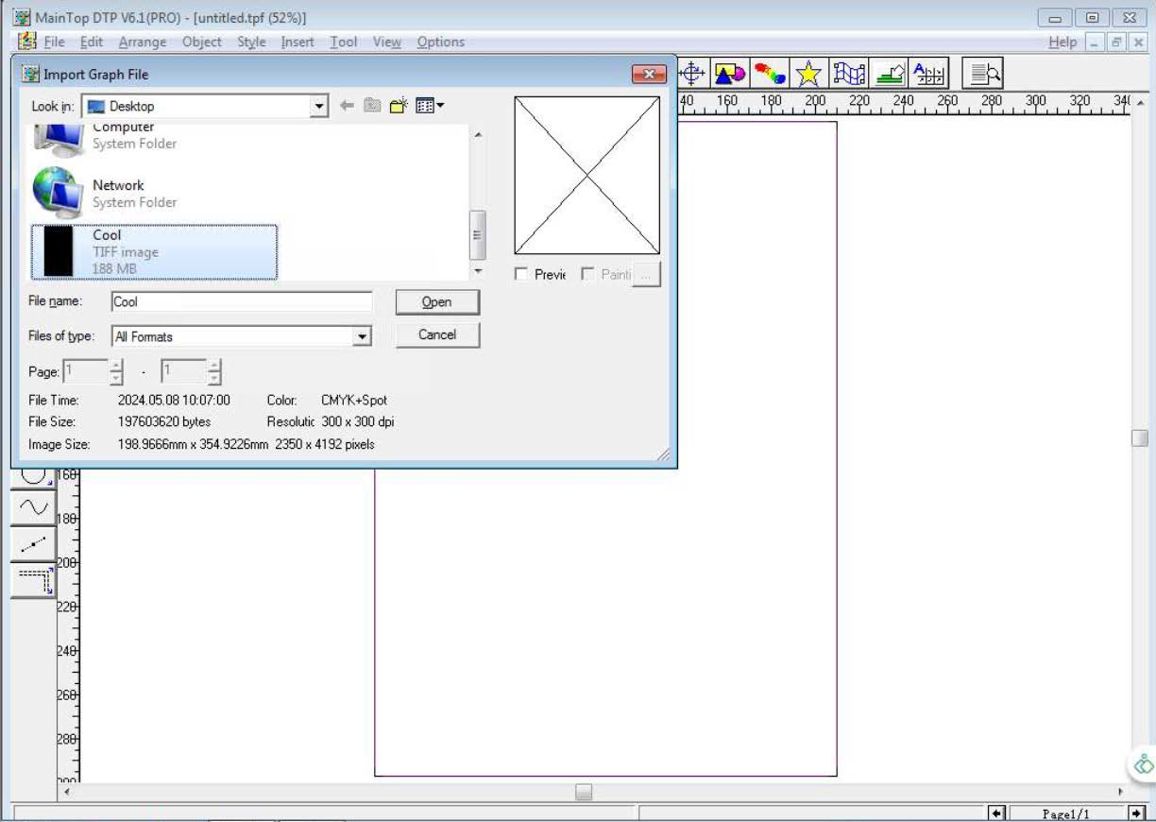The height and width of the screenshot is (822, 1156).
Task: Open the Edit menu
Action: (x=92, y=42)
